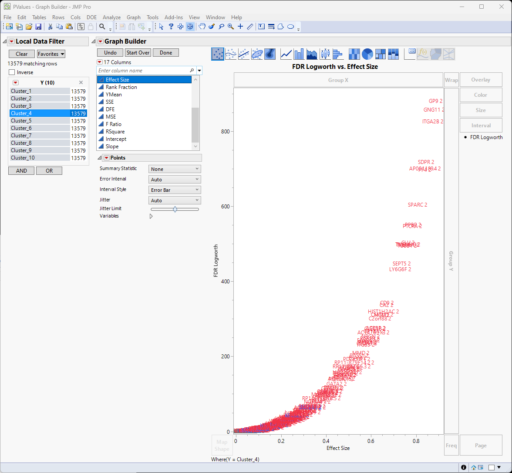Viewport: 512px width, 473px height.
Task: Select the Bar chart element icon
Action: click(299, 54)
